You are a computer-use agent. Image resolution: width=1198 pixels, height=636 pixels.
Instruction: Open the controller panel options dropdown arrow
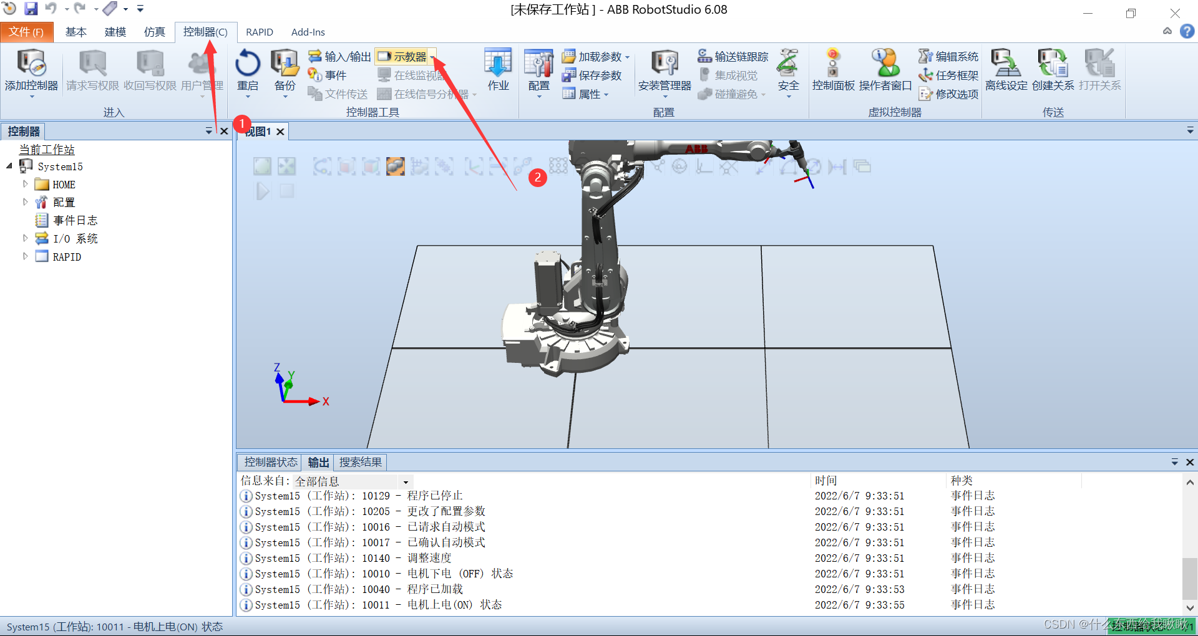(208, 131)
